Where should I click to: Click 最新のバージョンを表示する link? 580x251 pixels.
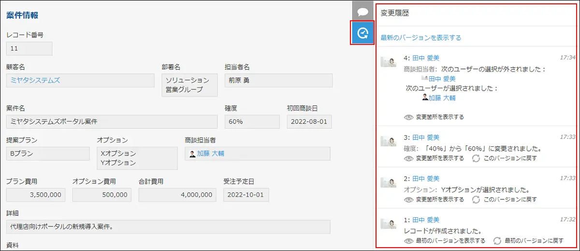tap(420, 38)
